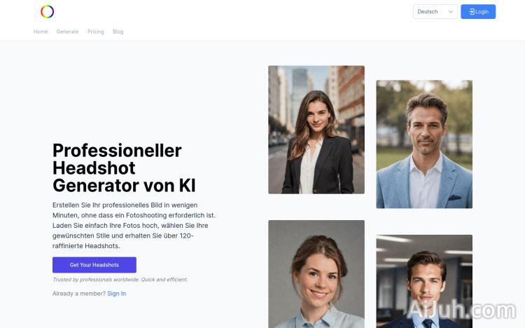Select the woman in black blazer headshot
The image size is (525, 328).
[x=316, y=130]
